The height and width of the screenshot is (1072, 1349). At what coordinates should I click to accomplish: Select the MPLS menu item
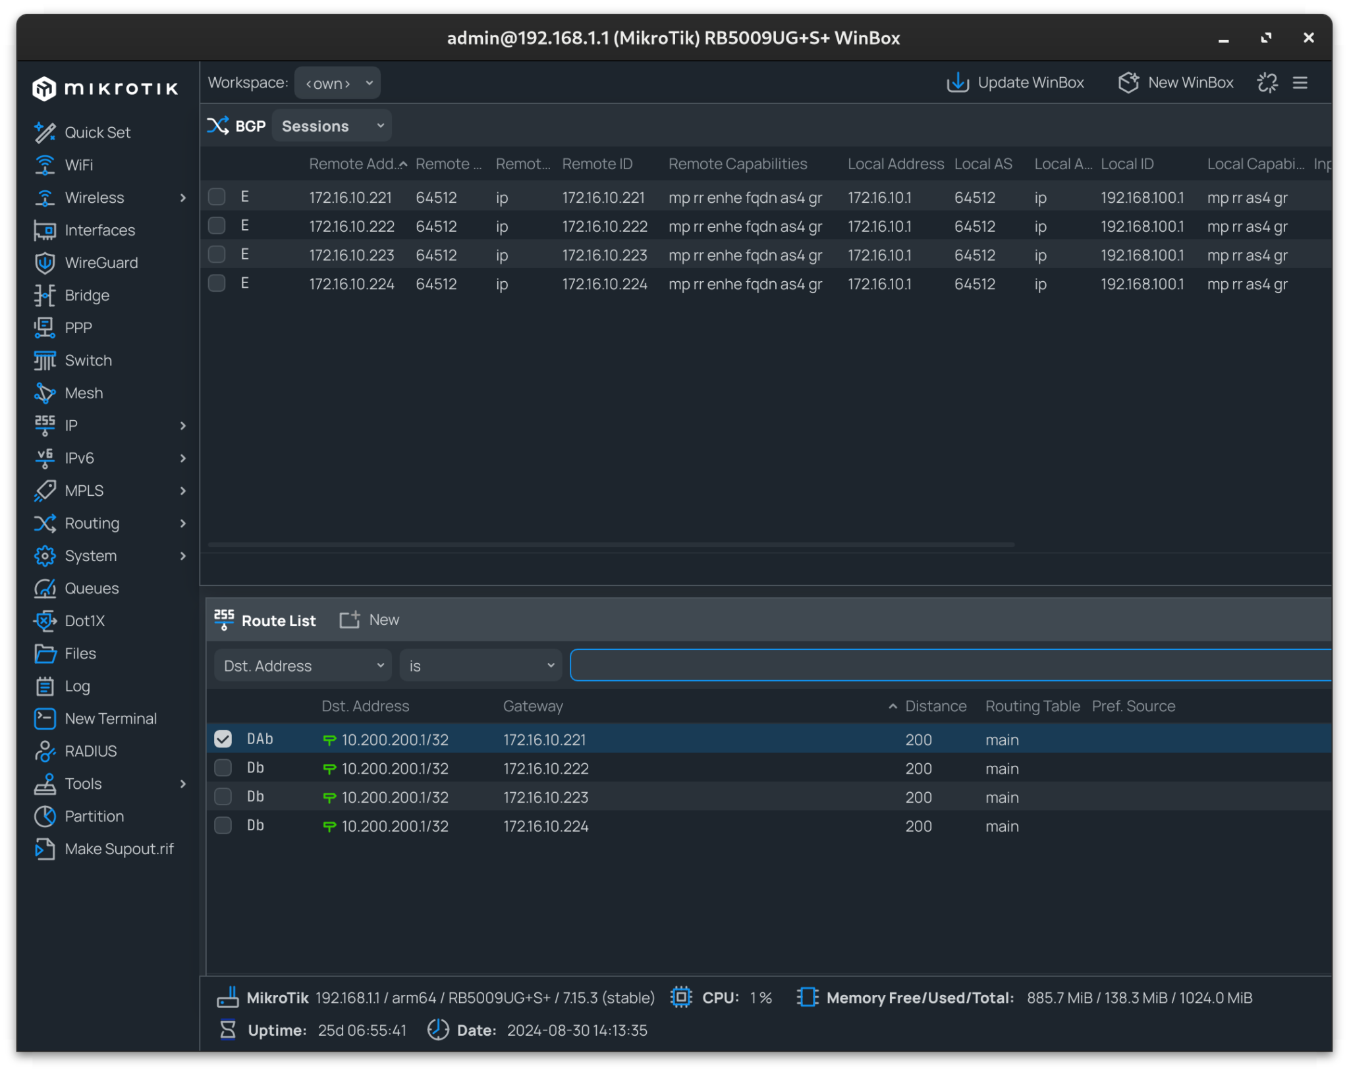coord(111,491)
